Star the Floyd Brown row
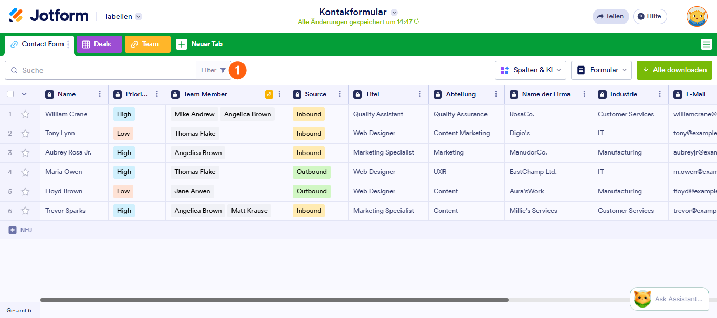The width and height of the screenshot is (717, 318). [x=25, y=191]
